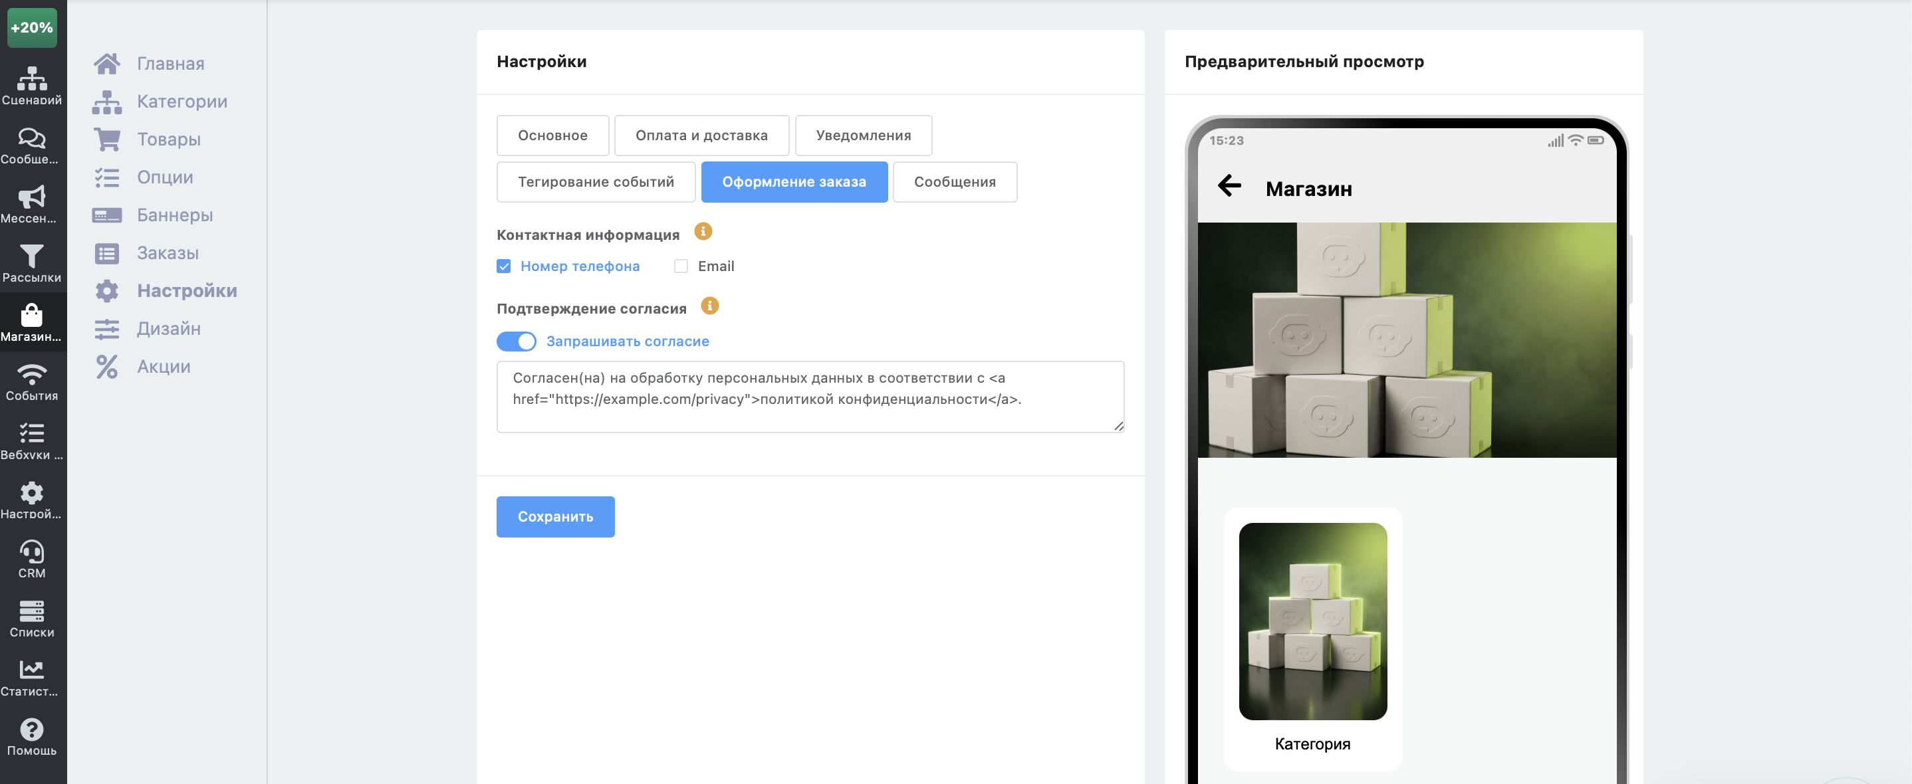This screenshot has height=784, width=1912.
Task: Select Настройки in shop menu
Action: (x=166, y=291)
